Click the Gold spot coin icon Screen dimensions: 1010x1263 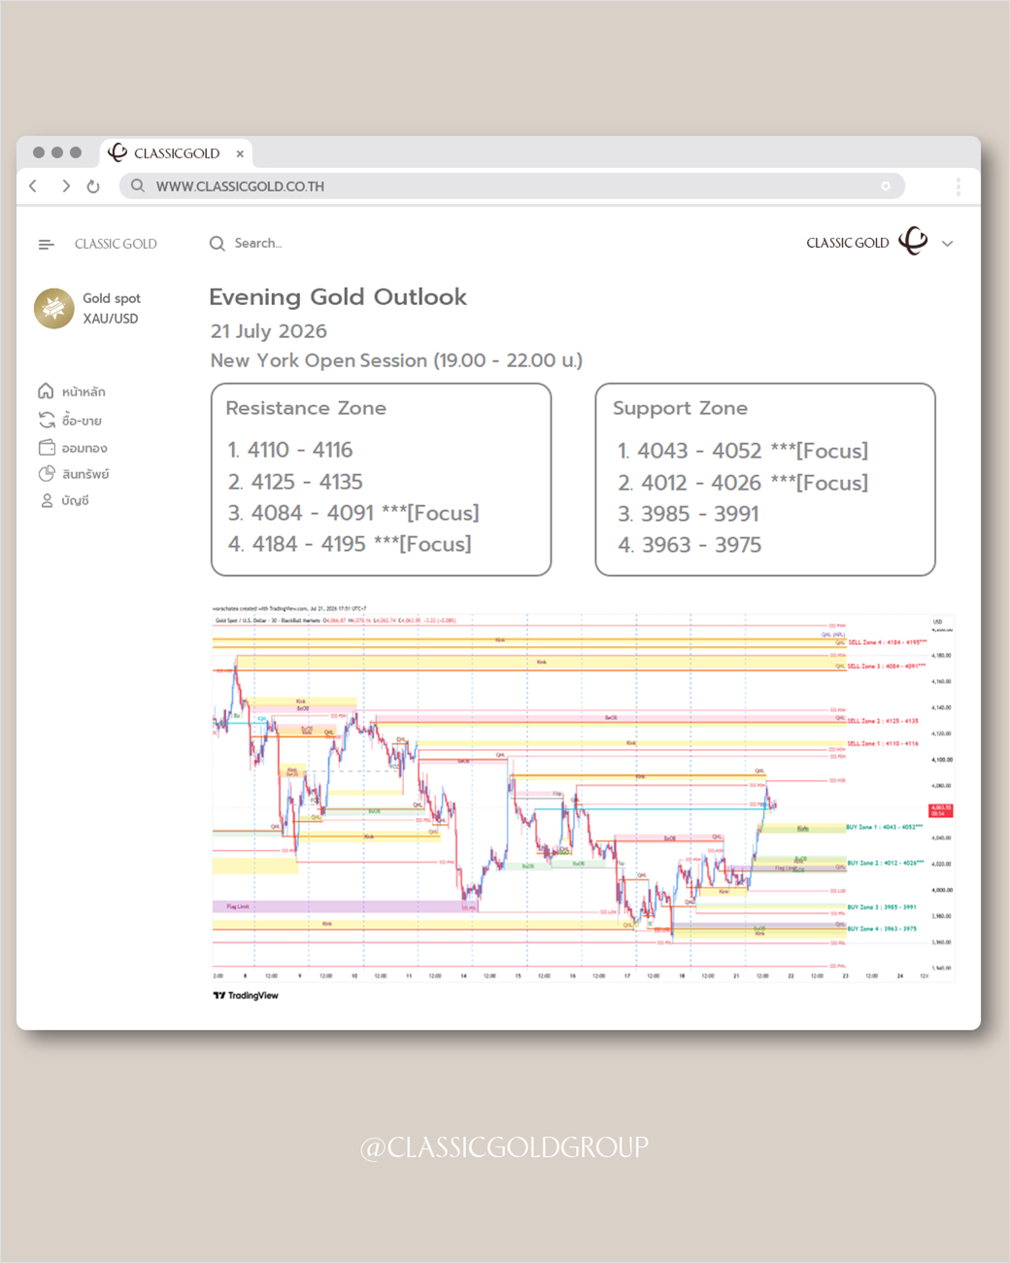click(54, 308)
